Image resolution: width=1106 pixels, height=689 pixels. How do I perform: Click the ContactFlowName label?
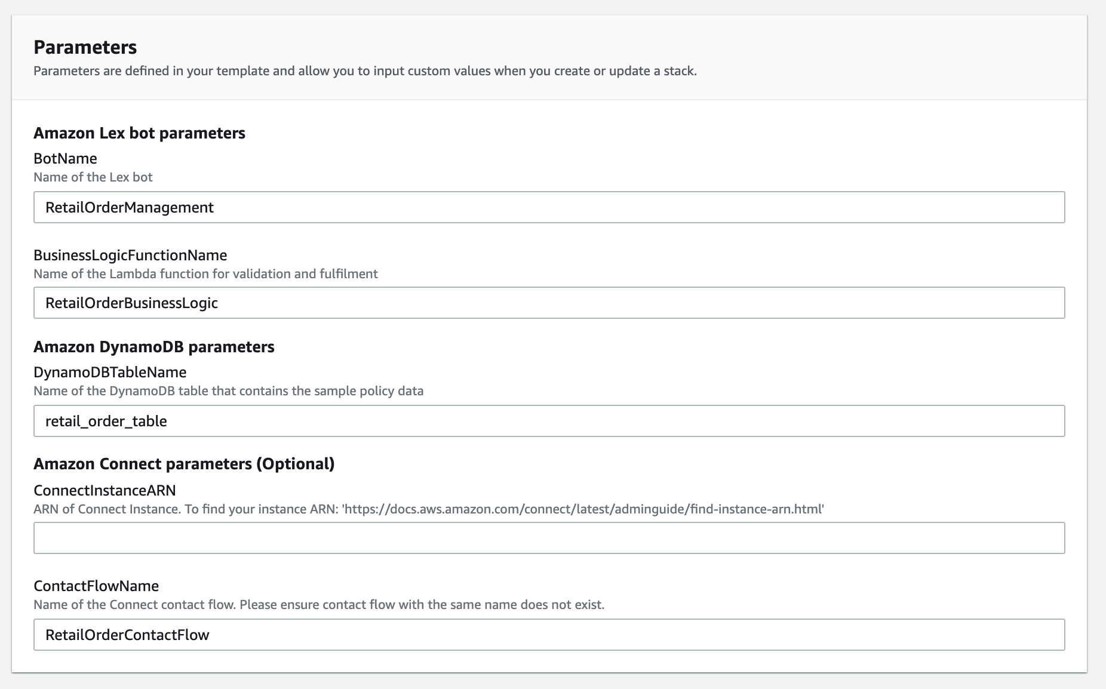[96, 586]
